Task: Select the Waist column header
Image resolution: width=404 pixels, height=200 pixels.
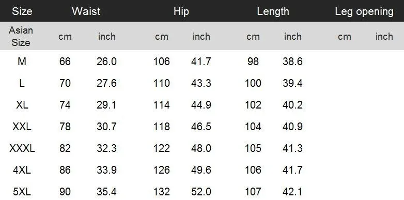Action: pos(86,11)
